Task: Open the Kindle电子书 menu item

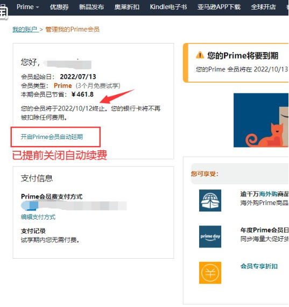Action: click(168, 7)
